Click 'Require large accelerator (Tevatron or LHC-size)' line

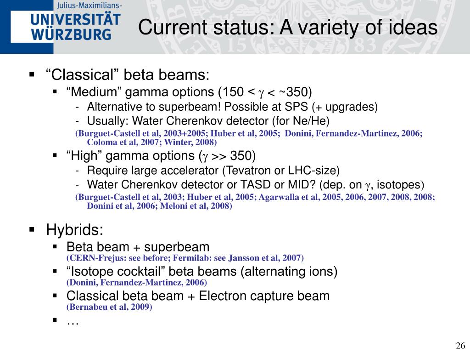213,171
